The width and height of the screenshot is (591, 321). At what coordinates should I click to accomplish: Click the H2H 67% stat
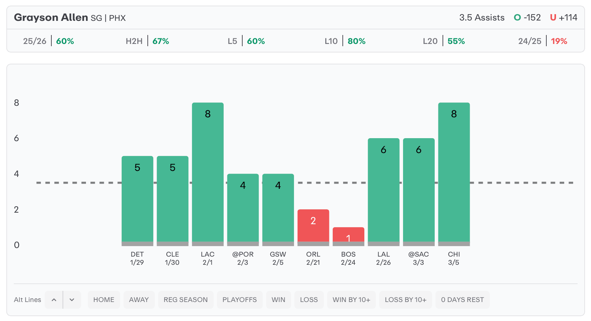[147, 41]
